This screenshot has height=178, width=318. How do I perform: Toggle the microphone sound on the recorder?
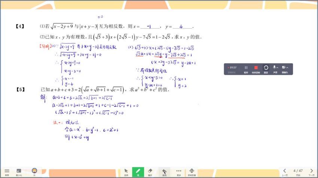tap(275, 67)
